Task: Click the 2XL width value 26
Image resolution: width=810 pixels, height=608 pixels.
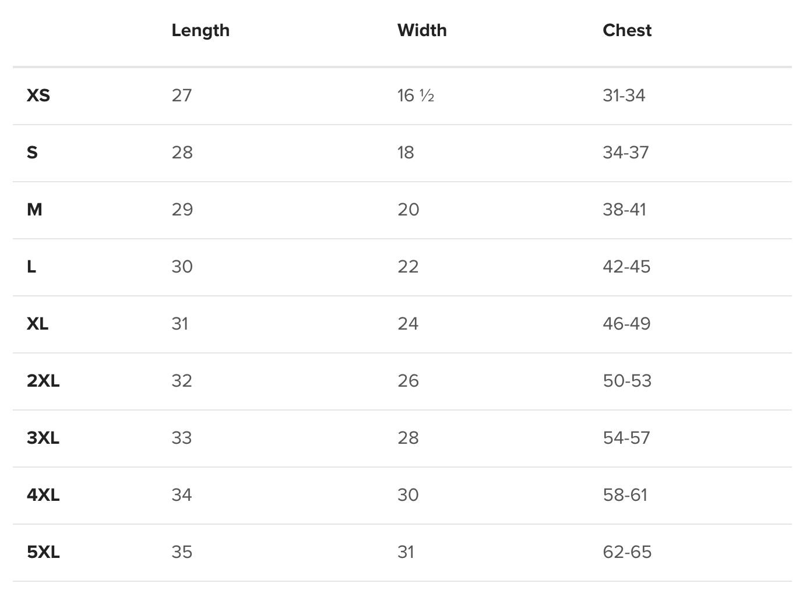Action: pyautogui.click(x=408, y=381)
